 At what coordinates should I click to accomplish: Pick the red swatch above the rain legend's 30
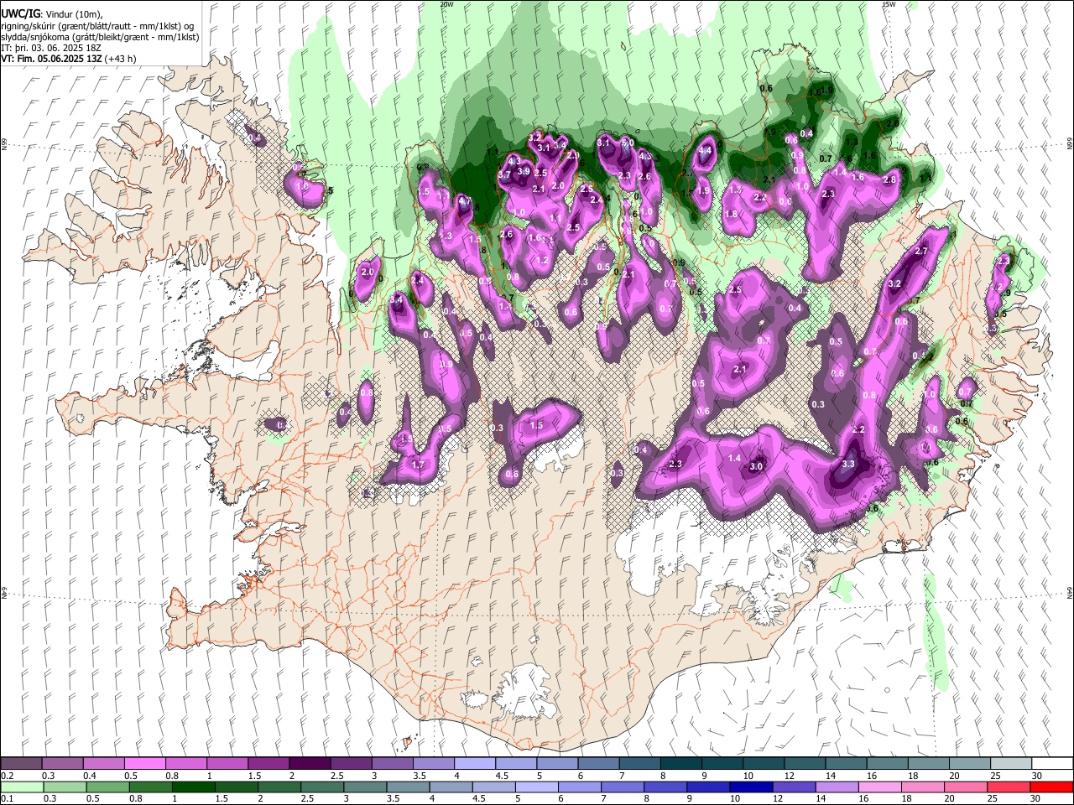coord(1051,787)
